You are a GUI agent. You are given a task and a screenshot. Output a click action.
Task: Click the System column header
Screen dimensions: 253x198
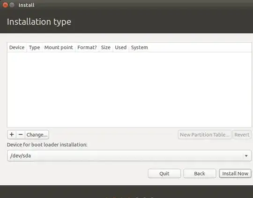tap(140, 47)
